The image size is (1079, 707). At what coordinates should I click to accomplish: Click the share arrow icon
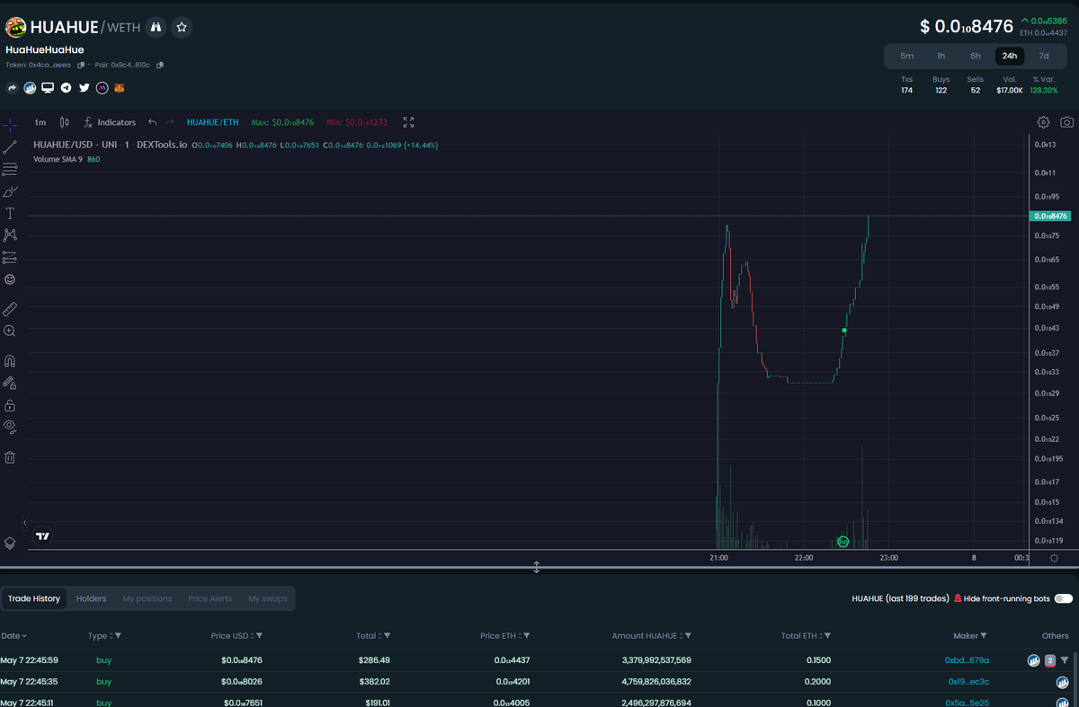[13, 88]
